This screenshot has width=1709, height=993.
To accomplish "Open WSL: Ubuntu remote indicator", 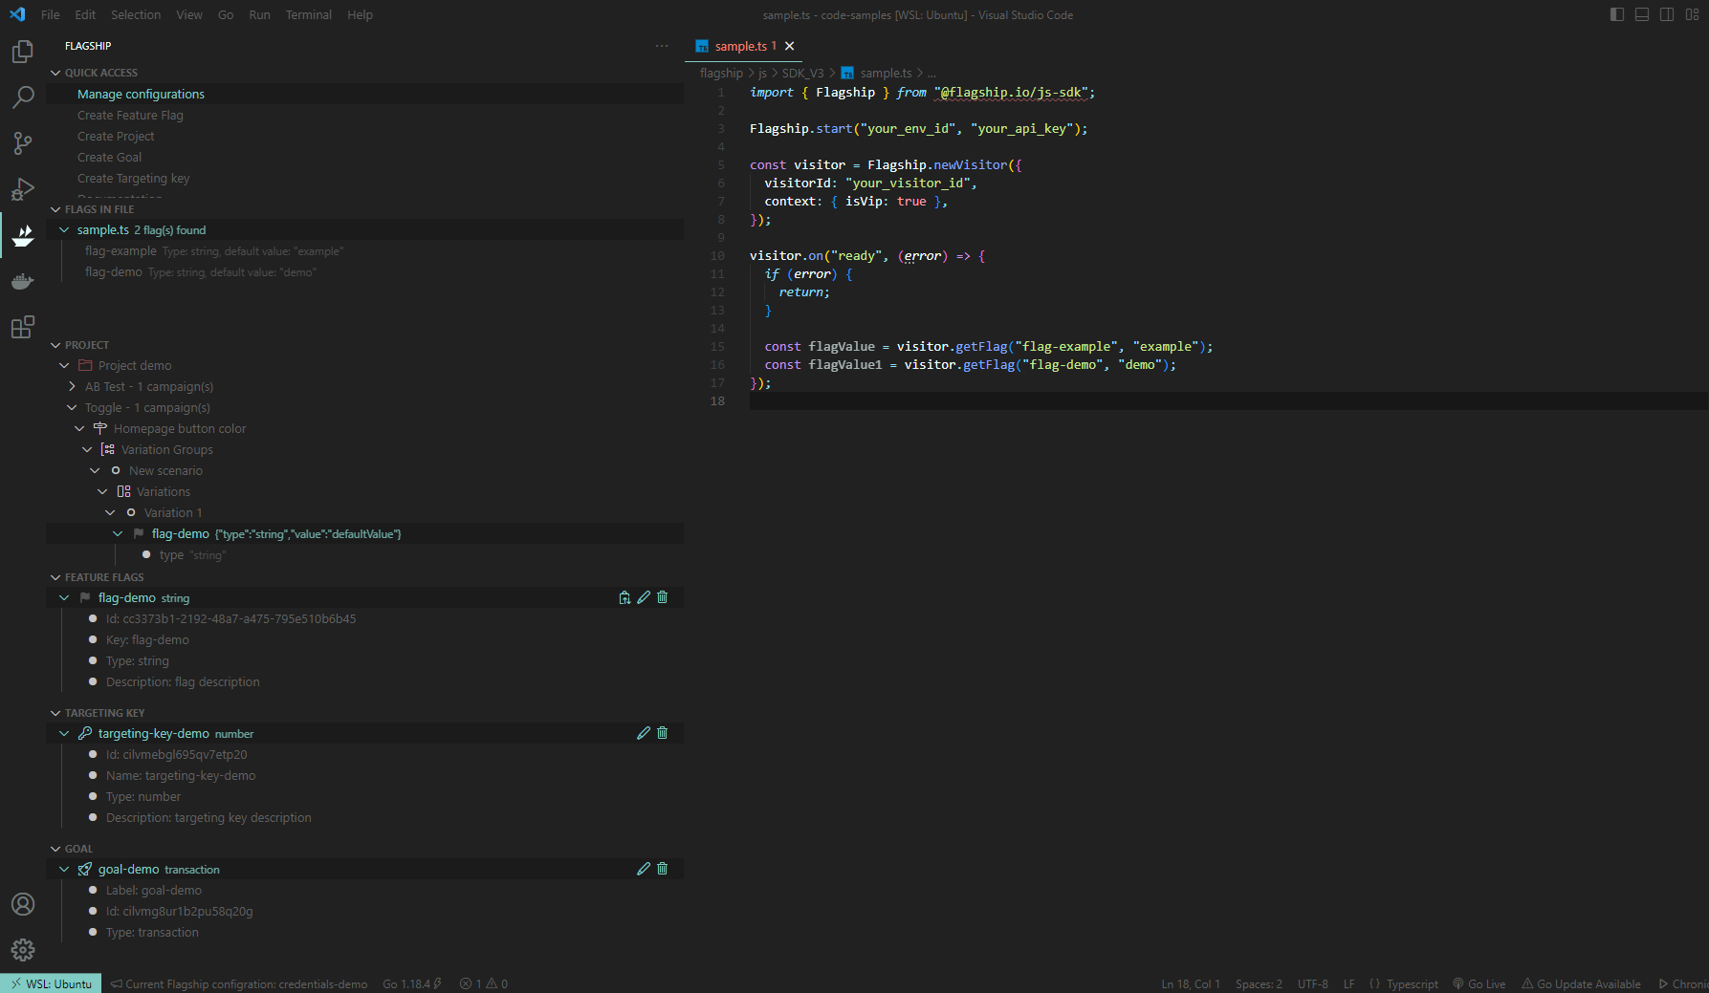I will pos(52,983).
